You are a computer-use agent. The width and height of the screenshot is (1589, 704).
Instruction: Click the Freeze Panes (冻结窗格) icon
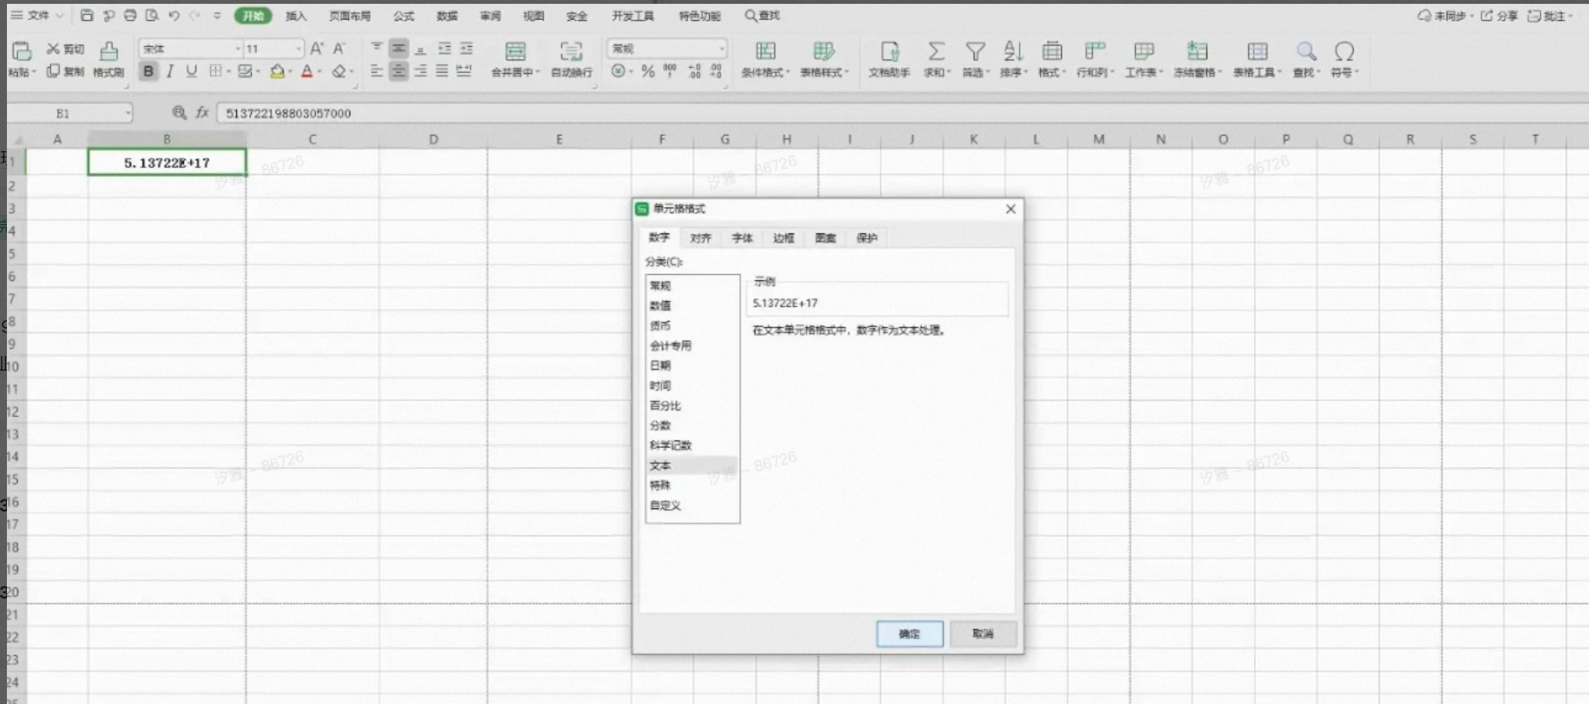click(x=1196, y=52)
